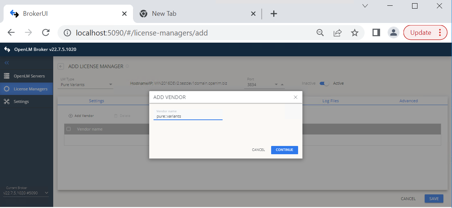
Task: Click CONTINUE in the ADD VENDOR dialog
Action: (284, 150)
